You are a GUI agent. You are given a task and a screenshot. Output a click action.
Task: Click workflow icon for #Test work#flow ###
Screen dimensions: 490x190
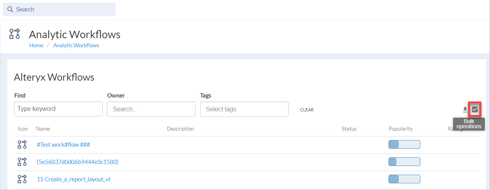click(x=22, y=144)
